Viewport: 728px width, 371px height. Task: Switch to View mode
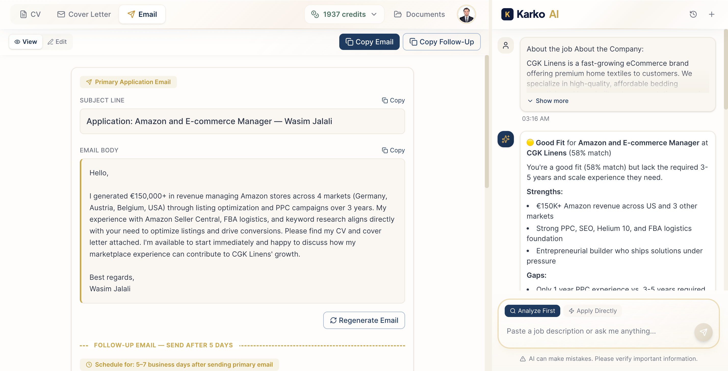(x=26, y=42)
